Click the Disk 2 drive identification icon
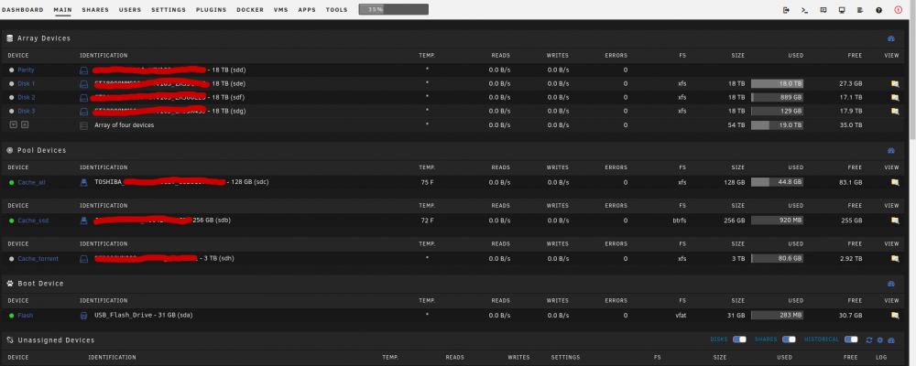This screenshot has width=916, height=366. [83, 98]
